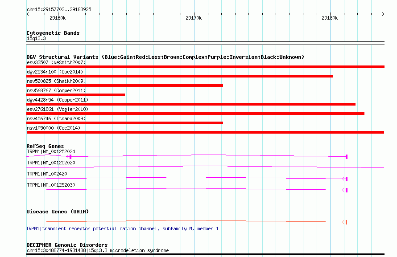Click the left exon arrow of NM_001252024
This screenshot has height=257, width=397.
(x=69, y=157)
